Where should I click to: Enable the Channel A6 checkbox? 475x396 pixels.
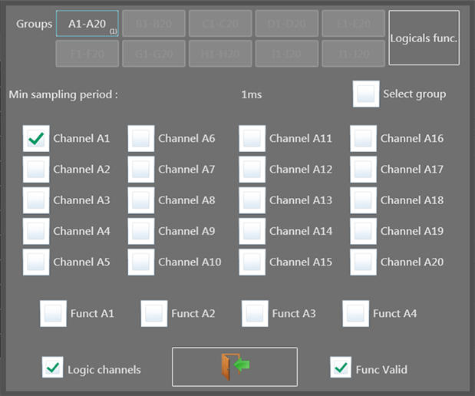[141, 139]
